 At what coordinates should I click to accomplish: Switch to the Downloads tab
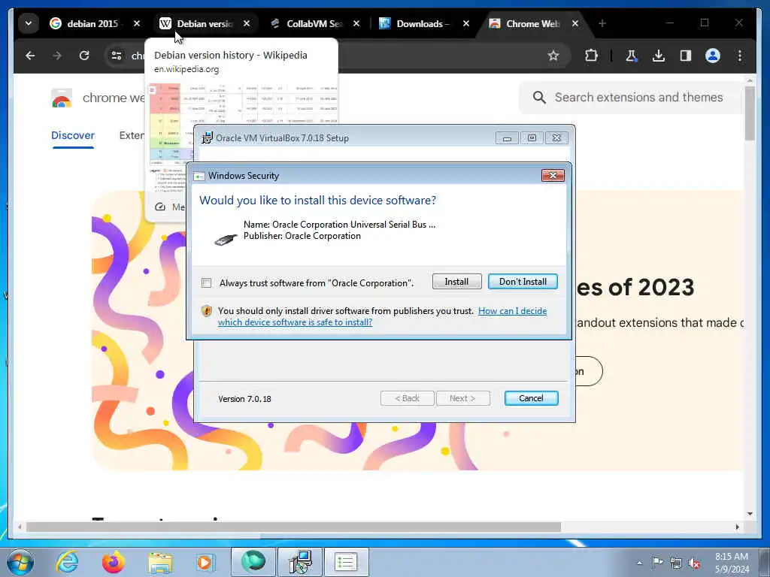424,23
